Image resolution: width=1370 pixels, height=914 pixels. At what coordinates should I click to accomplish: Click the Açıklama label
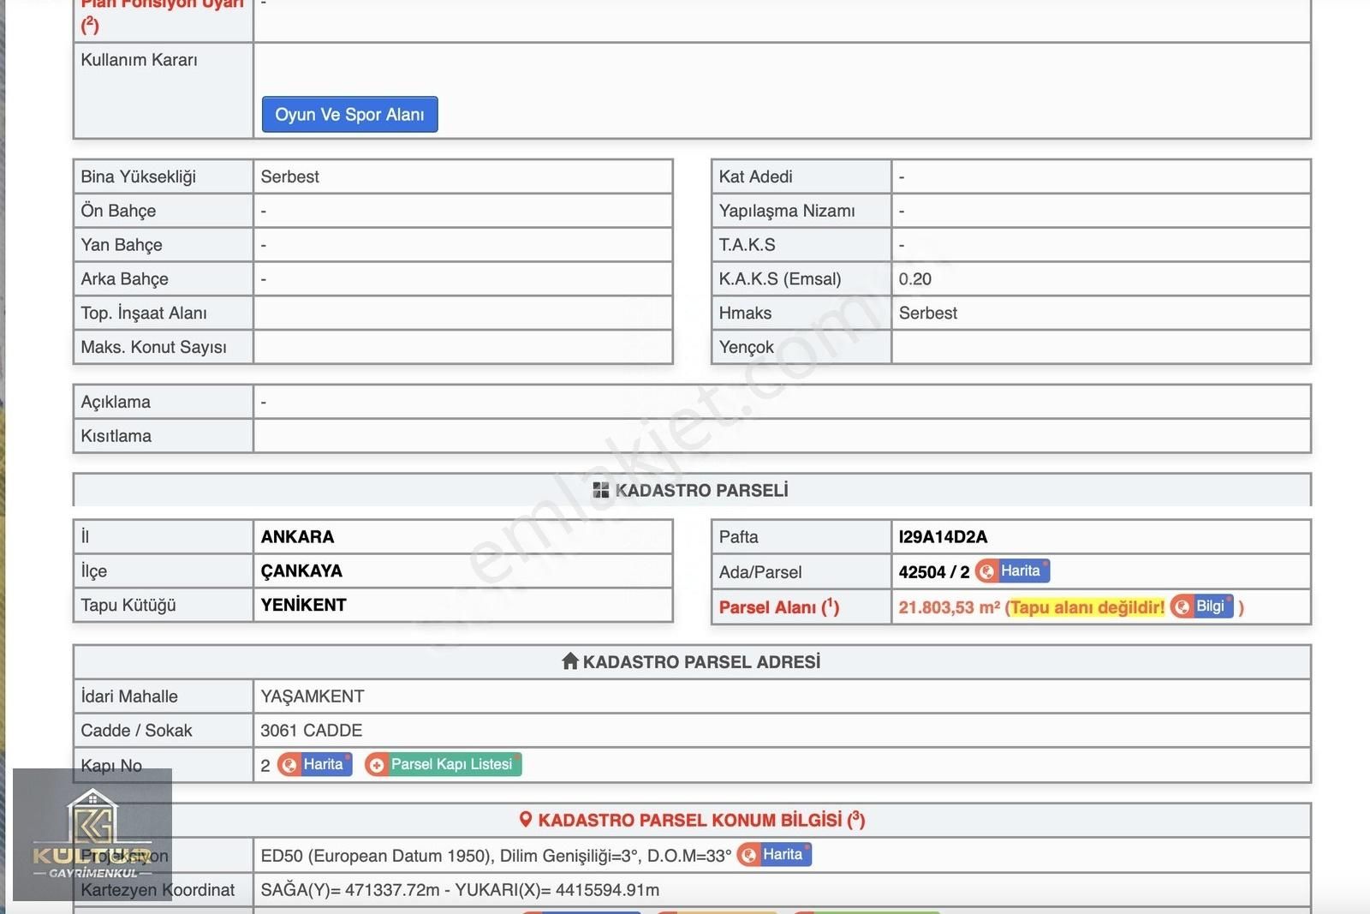[x=116, y=402]
